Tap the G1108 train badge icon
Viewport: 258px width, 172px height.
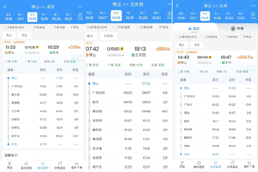[x=37, y=47]
